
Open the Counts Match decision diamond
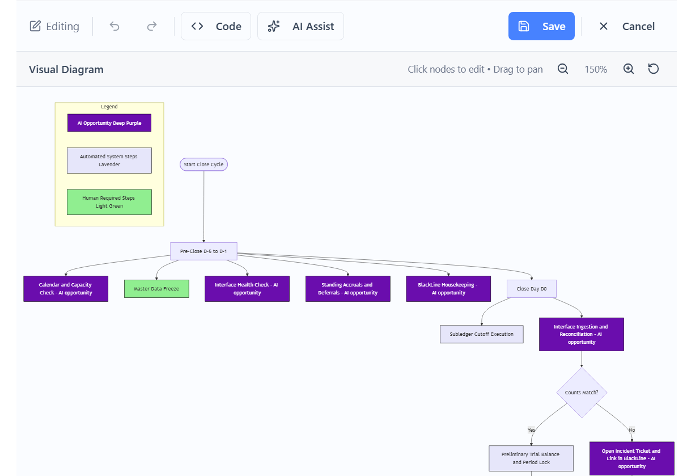point(582,392)
